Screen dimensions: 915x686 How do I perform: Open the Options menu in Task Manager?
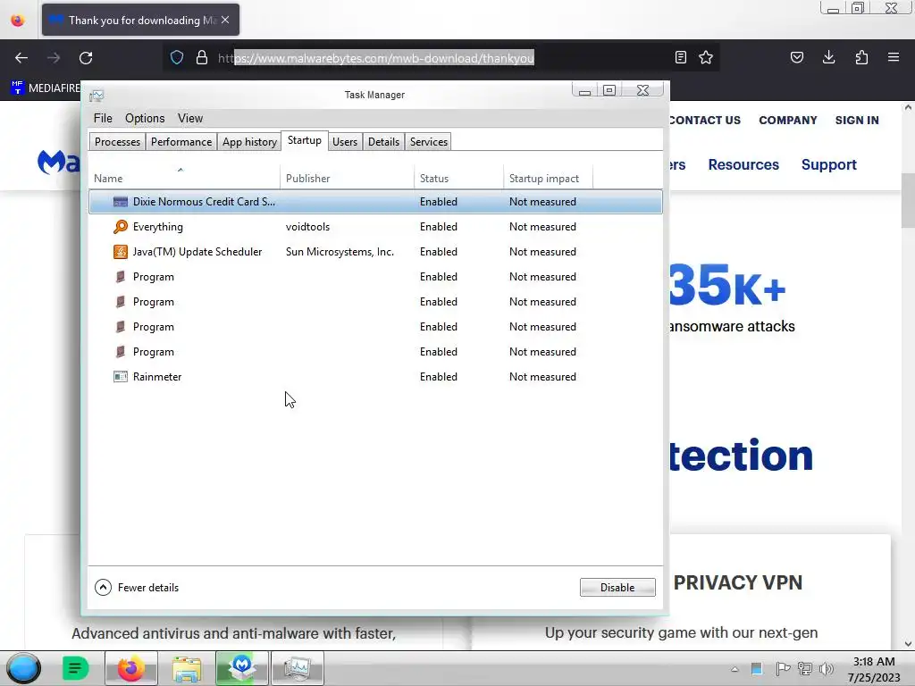145,119
